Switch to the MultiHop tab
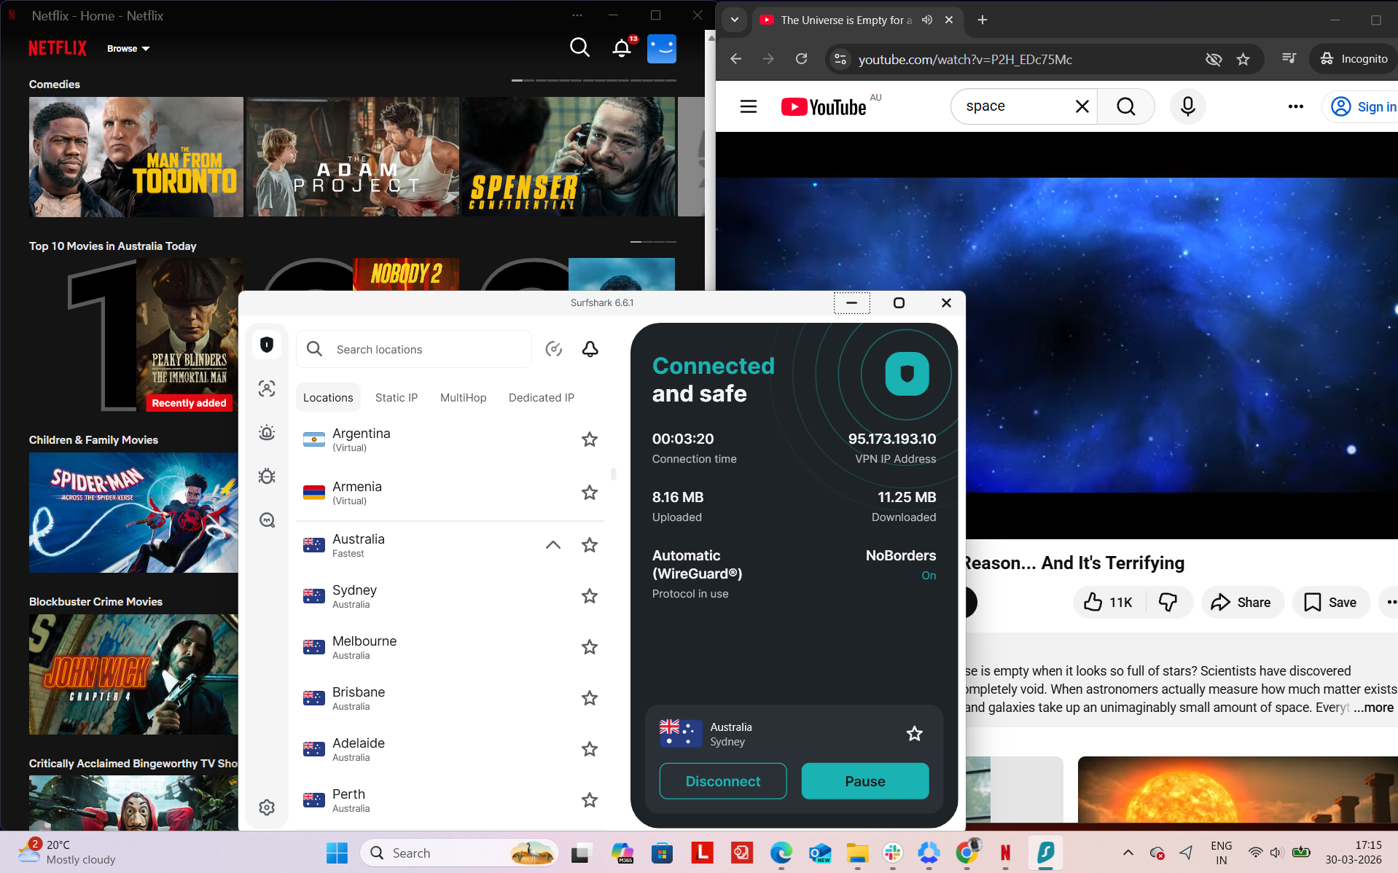 coord(463,397)
